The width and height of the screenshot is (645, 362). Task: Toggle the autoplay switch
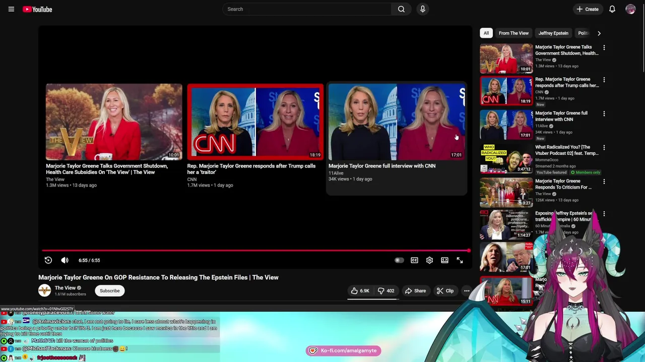pos(399,260)
